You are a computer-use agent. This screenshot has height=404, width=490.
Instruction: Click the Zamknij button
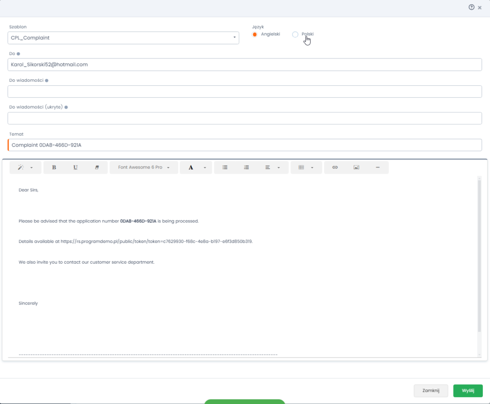(x=431, y=391)
